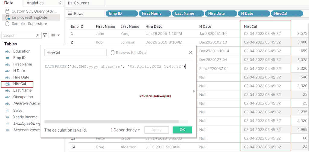Select the Yearly Income measure

pos(25,117)
